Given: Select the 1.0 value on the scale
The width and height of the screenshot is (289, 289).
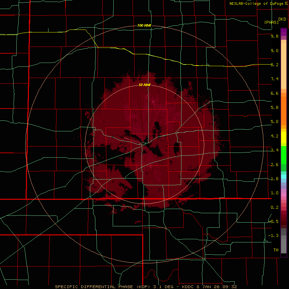Looking at the screenshot, I should click(275, 193).
